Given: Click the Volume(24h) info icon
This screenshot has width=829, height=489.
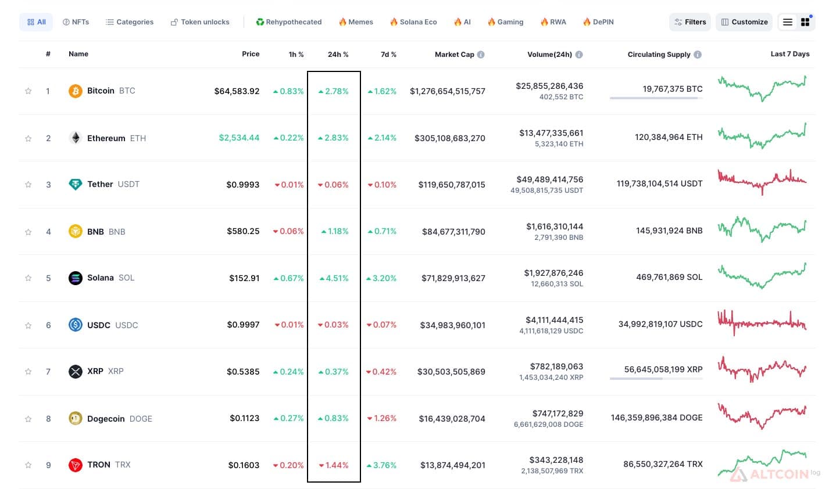Looking at the screenshot, I should coord(579,55).
